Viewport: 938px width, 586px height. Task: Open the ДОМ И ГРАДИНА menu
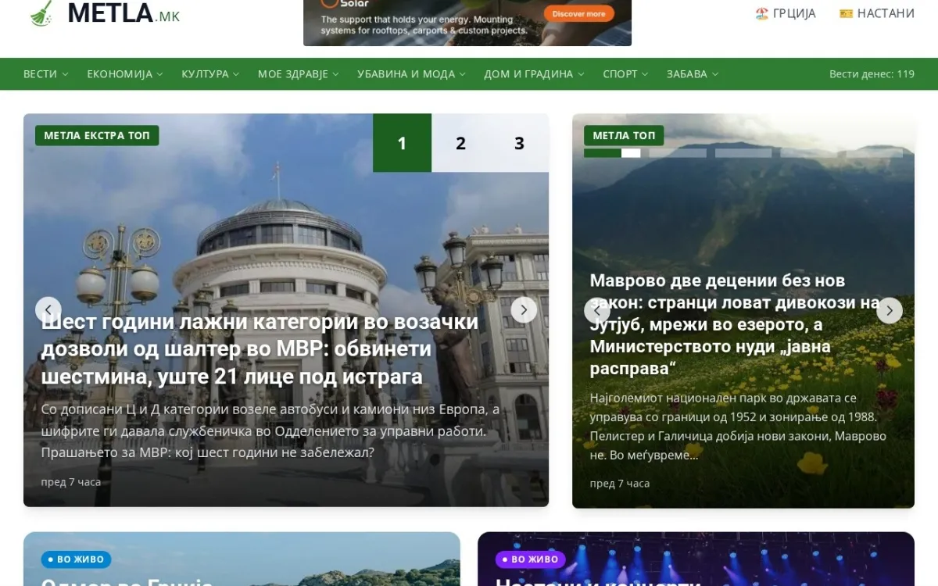pos(534,74)
